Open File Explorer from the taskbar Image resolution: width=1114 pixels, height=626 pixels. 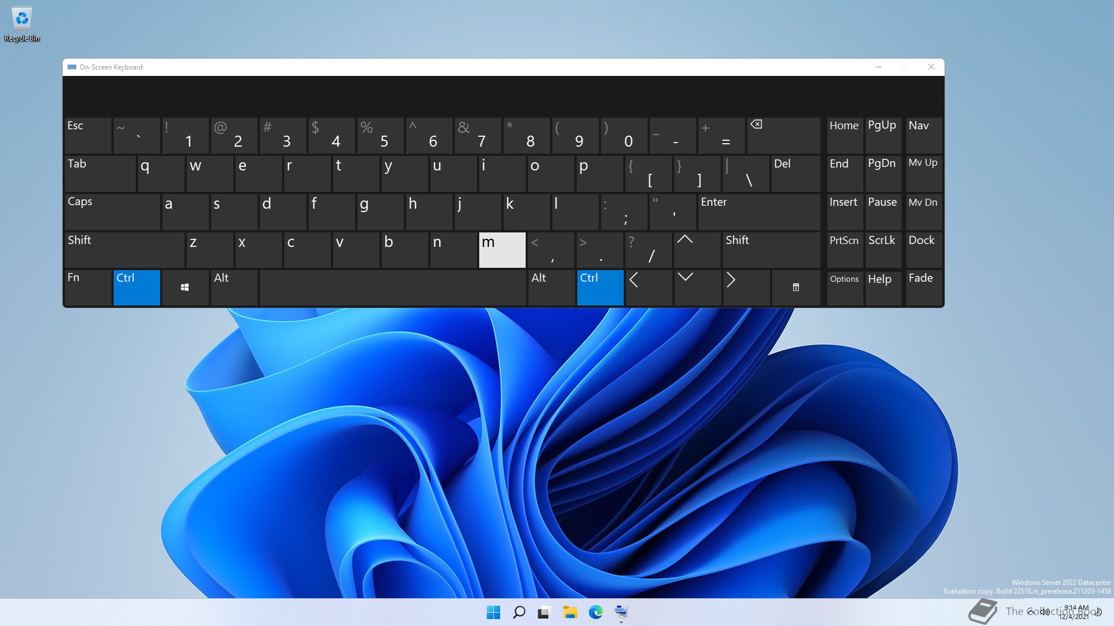pos(570,612)
